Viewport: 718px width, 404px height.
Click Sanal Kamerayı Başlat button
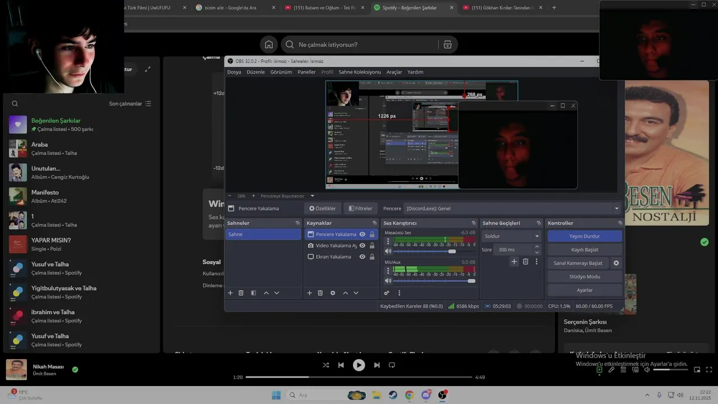[578, 263]
